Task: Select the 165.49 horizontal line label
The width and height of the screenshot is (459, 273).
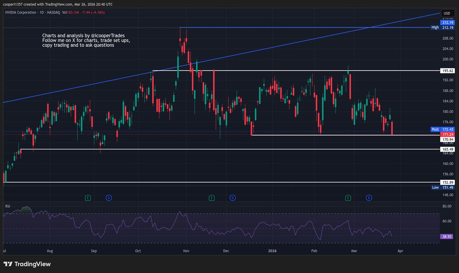Action: 447,149
